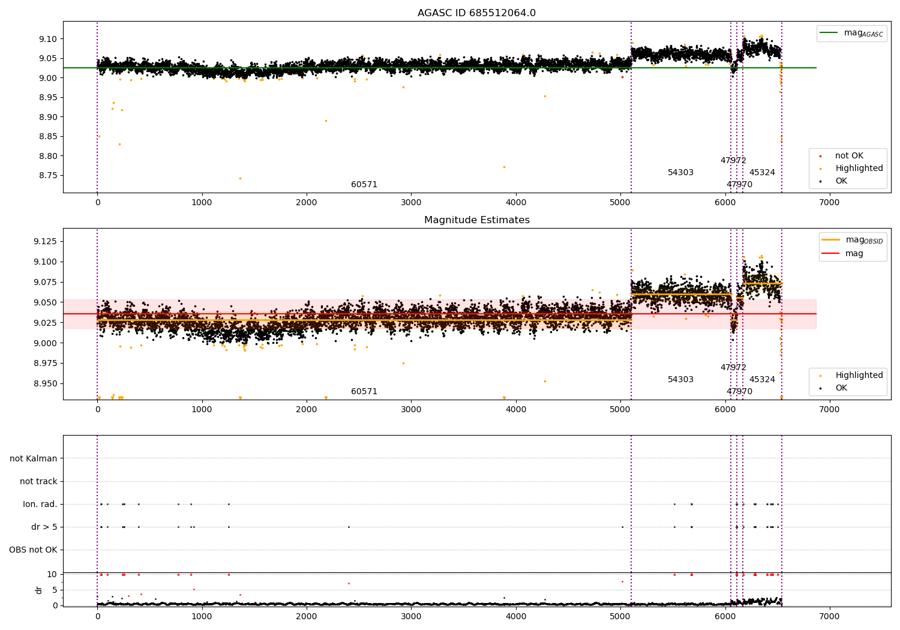Click the orange line sample beside mag OBSID
Screen dimensions: 900x630
pyautogui.click(x=831, y=240)
